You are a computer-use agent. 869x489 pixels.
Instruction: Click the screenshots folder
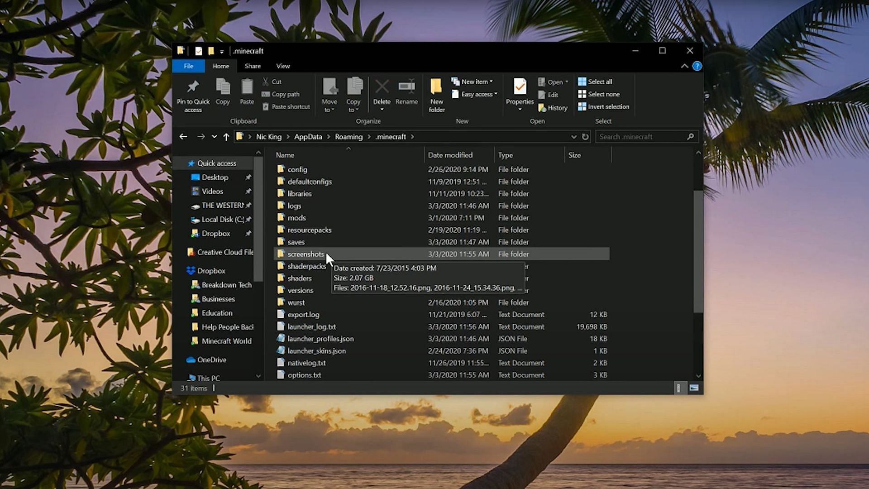point(306,254)
